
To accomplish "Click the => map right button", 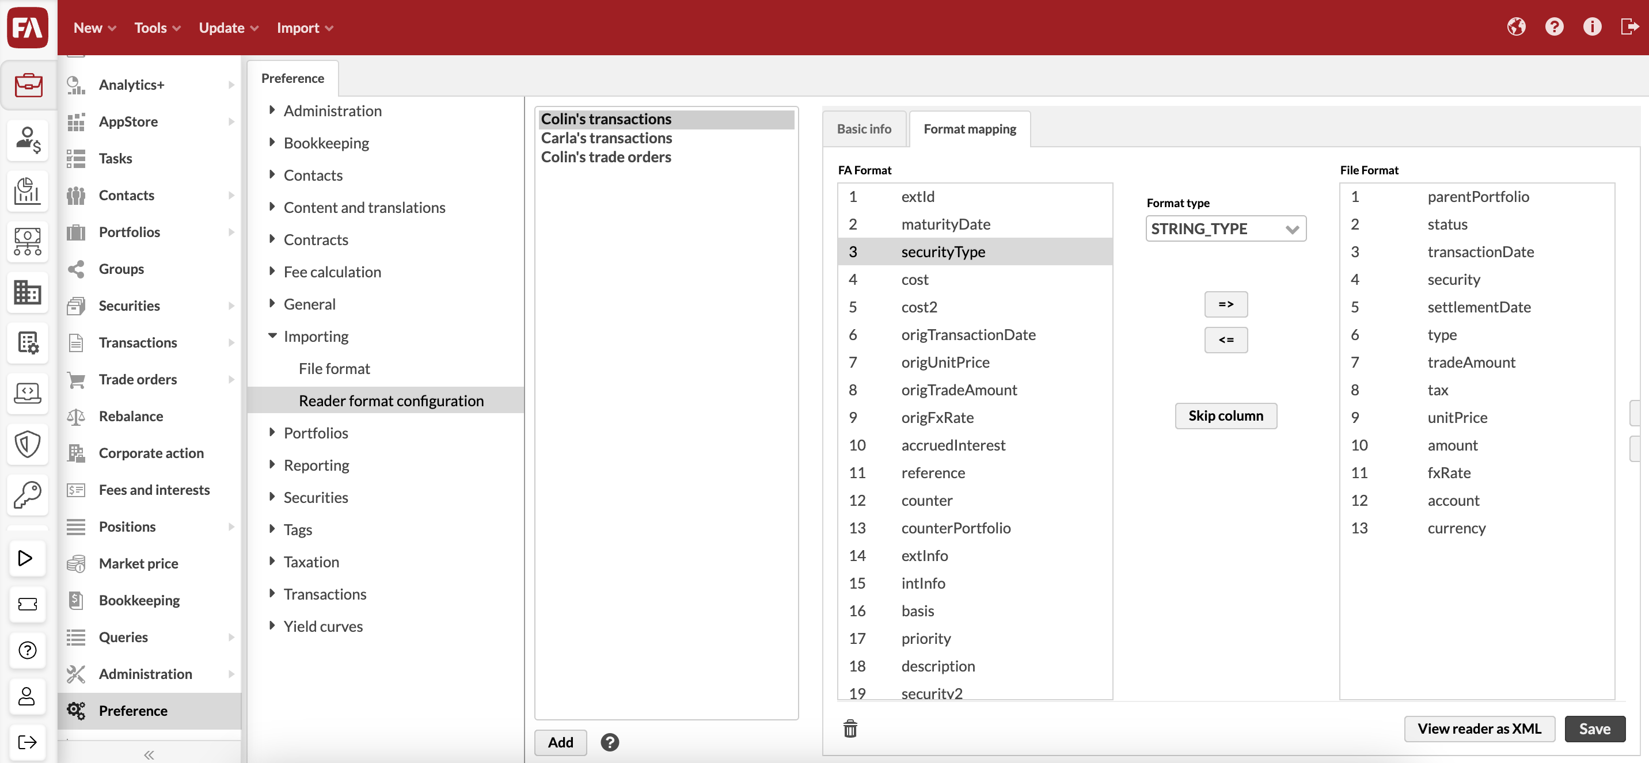I will 1225,304.
